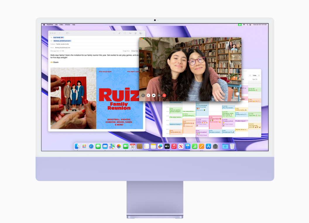The width and height of the screenshot is (309, 223).
Task: Mute microphone in FaceTime call
Action: [148, 96]
